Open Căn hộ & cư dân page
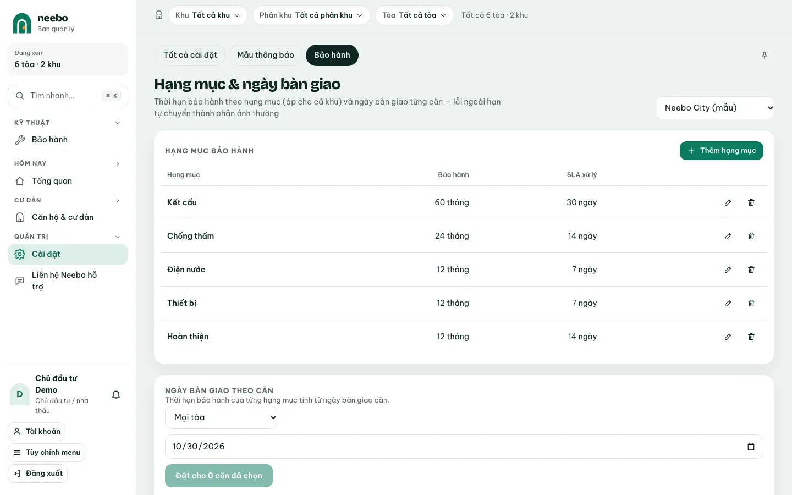This screenshot has height=495, width=792. click(x=68, y=217)
